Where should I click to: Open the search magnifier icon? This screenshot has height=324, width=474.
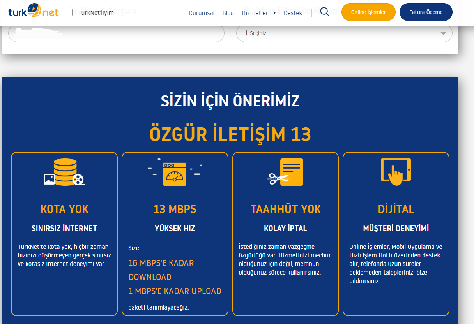pyautogui.click(x=325, y=12)
